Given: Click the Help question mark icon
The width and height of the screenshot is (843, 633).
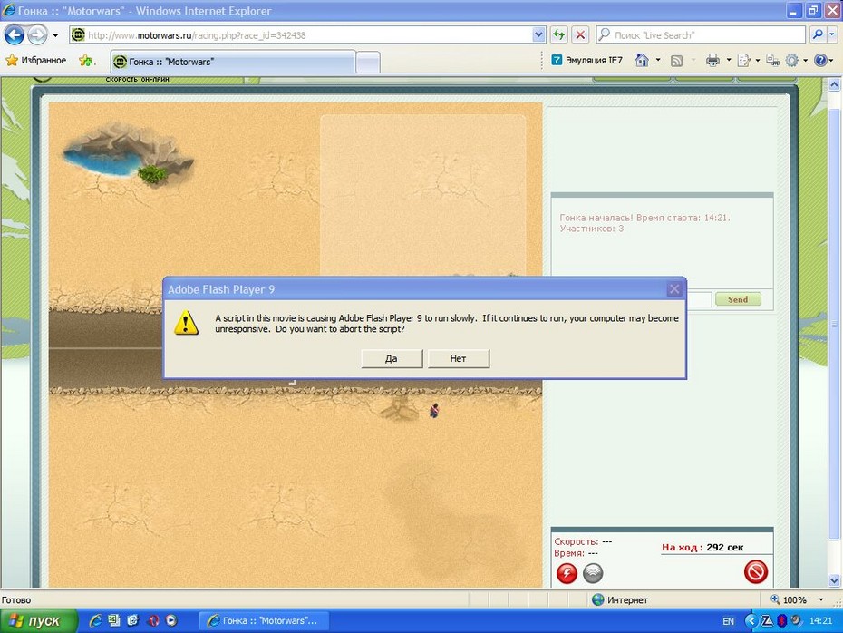Looking at the screenshot, I should click(x=819, y=60).
